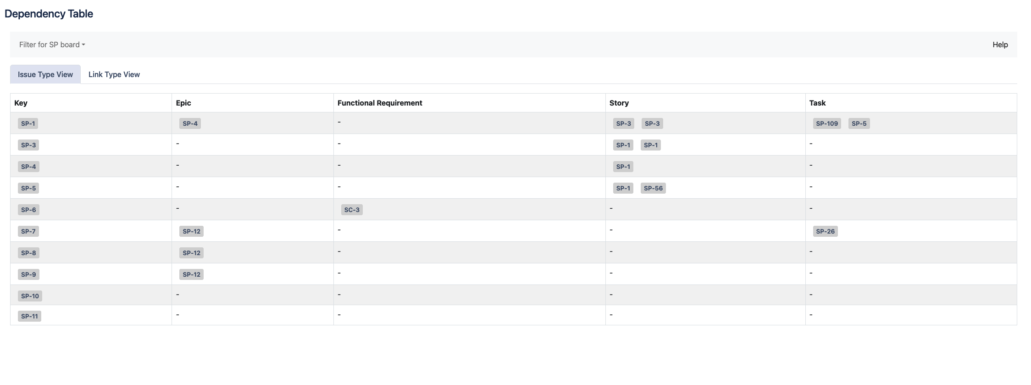Image resolution: width=1031 pixels, height=385 pixels.
Task: Open the SC-3 functional requirement badge
Action: pyautogui.click(x=352, y=210)
